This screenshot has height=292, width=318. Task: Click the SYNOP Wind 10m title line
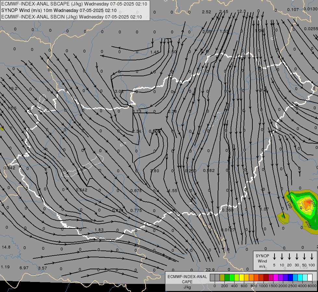59,10
